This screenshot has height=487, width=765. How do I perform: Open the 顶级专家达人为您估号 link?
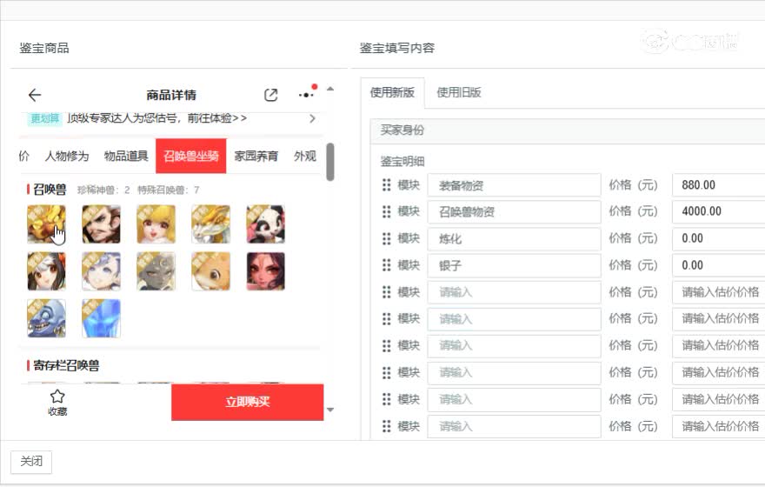point(156,118)
